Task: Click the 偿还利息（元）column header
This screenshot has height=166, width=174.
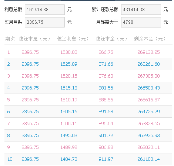Action: (73, 39)
